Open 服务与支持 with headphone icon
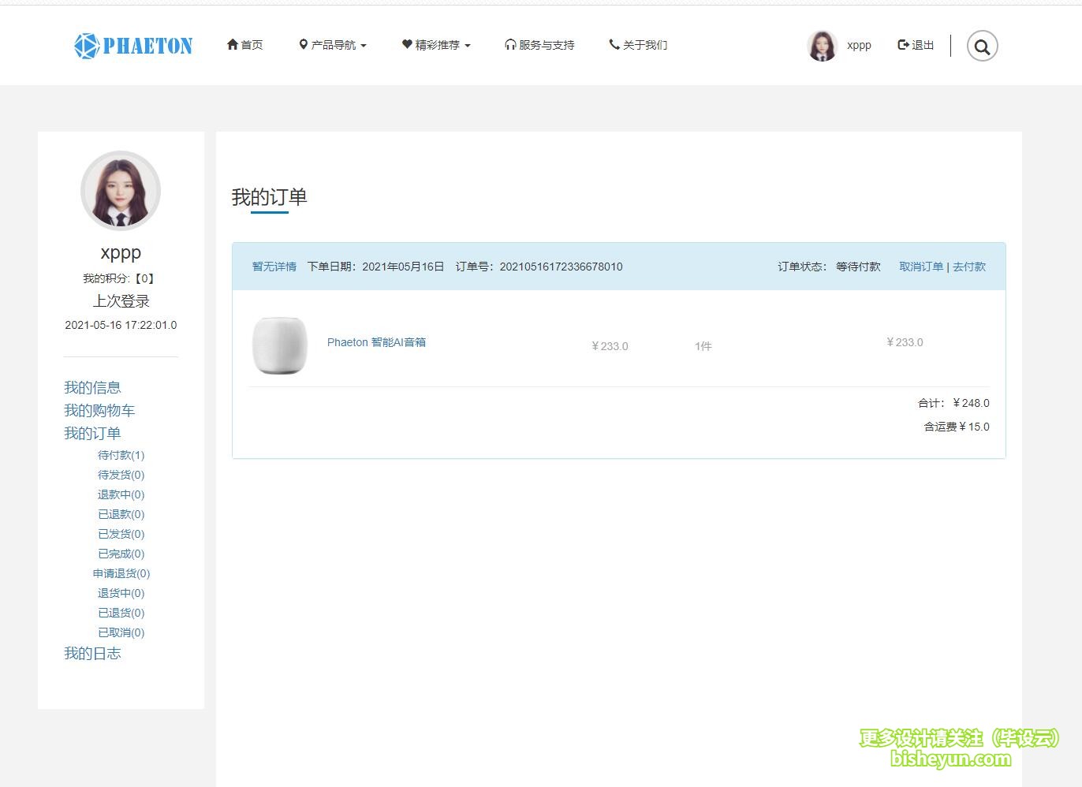This screenshot has height=787, width=1082. 539,45
